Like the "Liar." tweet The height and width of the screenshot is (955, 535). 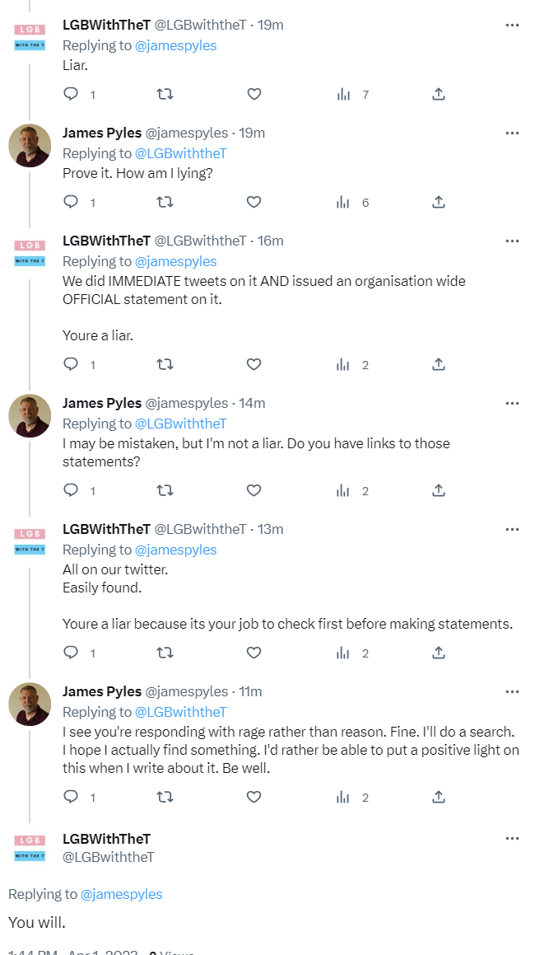(254, 95)
